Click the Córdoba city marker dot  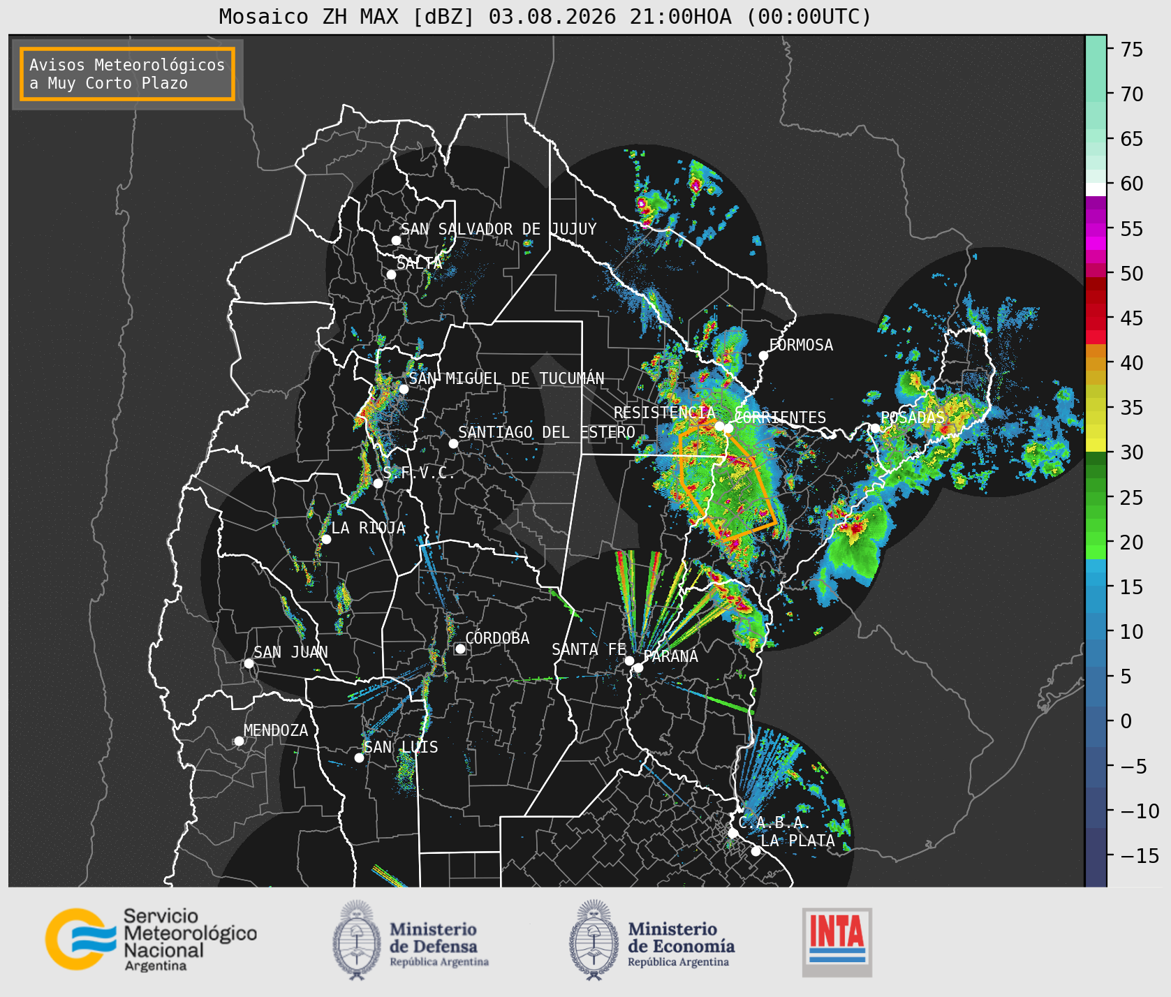pyautogui.click(x=460, y=649)
